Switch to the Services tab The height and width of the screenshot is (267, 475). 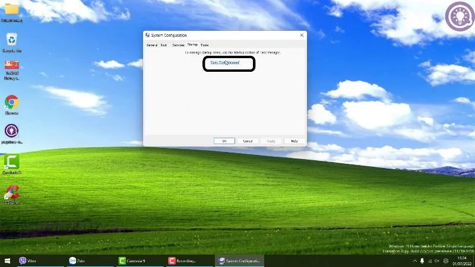click(x=178, y=45)
